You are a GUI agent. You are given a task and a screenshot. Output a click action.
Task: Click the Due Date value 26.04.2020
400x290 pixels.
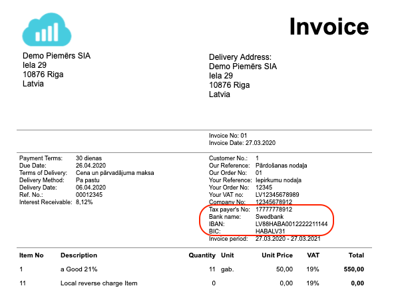point(93,166)
